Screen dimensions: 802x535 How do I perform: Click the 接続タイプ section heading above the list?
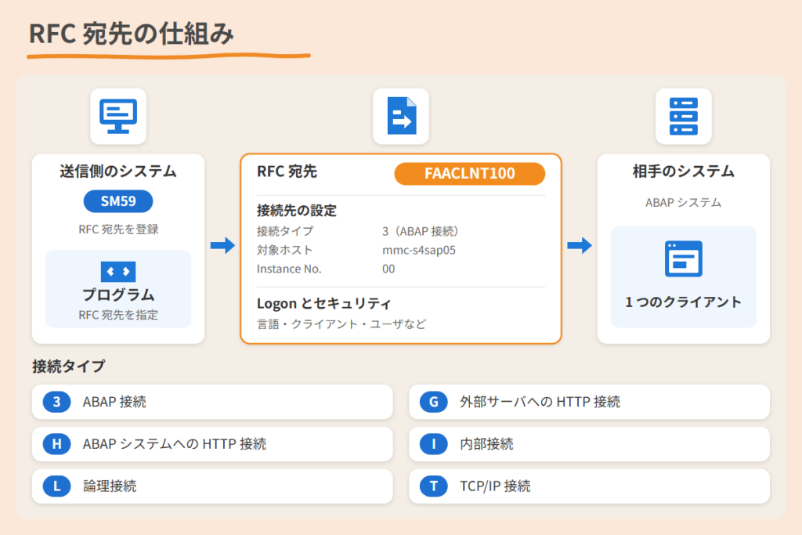69,367
